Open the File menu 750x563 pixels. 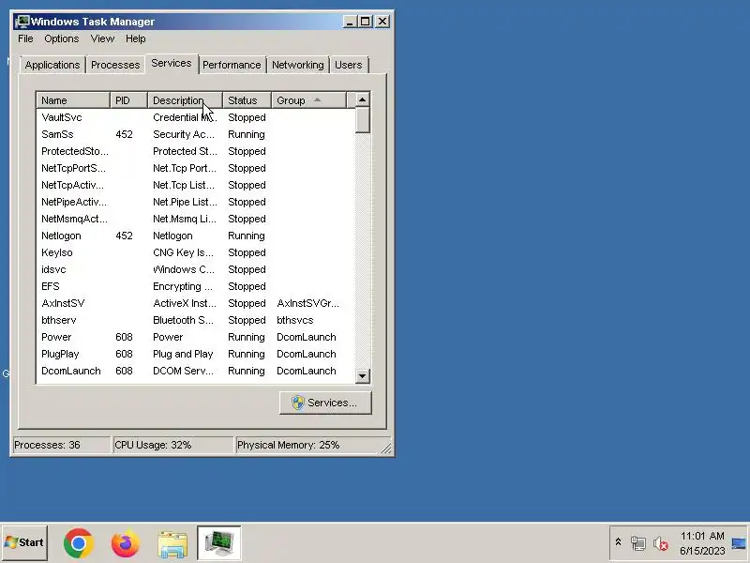[x=25, y=38]
